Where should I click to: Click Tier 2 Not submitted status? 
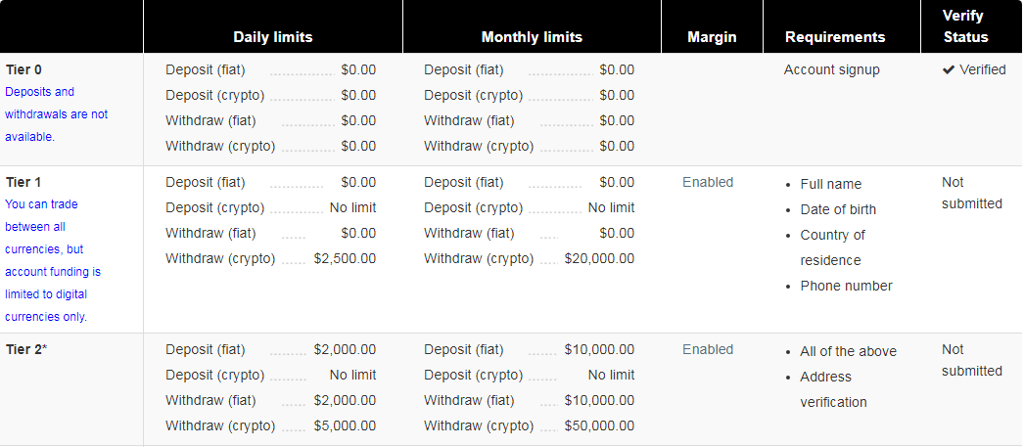(x=972, y=360)
